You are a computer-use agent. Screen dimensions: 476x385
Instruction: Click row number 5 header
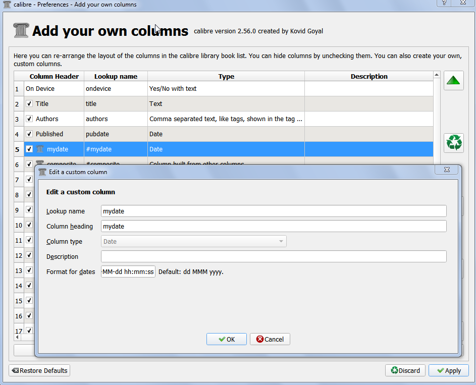19,149
